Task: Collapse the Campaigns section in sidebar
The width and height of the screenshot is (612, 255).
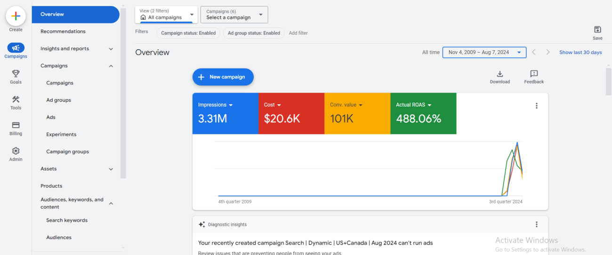Action: point(111,66)
